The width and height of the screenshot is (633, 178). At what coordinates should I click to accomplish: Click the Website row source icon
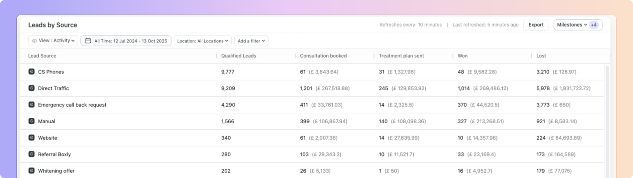(x=32, y=138)
